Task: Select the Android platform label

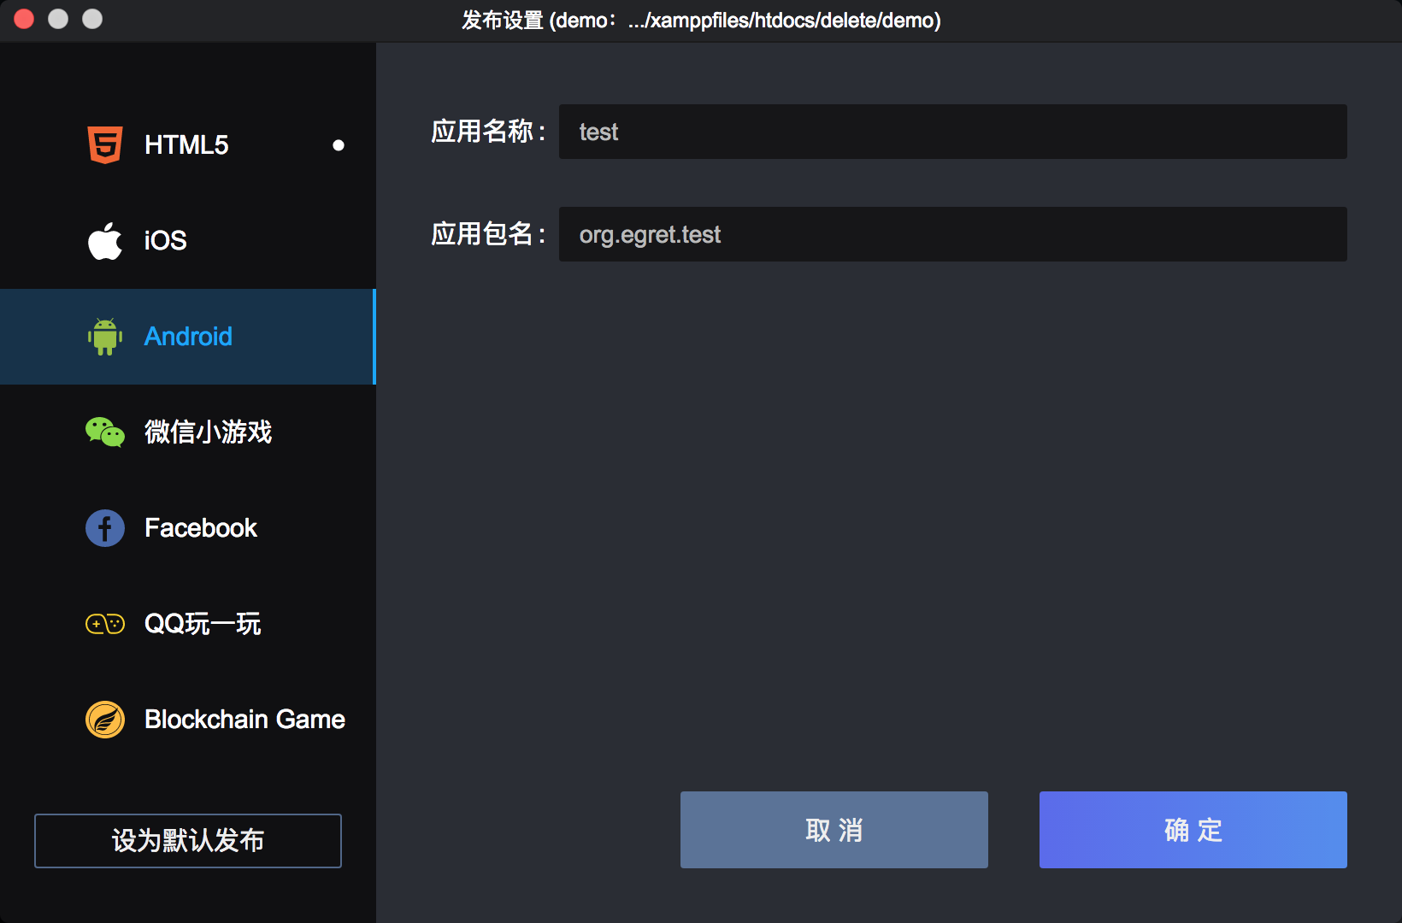Action: pos(188,337)
